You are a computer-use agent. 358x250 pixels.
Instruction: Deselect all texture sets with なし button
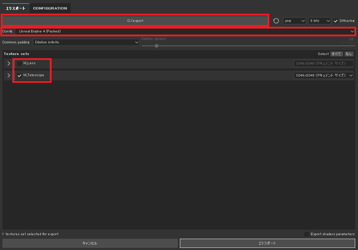click(349, 54)
